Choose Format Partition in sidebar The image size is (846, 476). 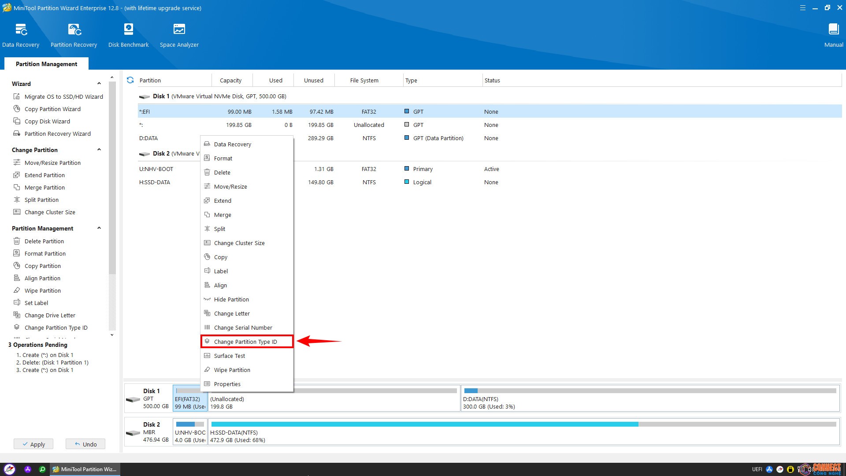pos(40,253)
